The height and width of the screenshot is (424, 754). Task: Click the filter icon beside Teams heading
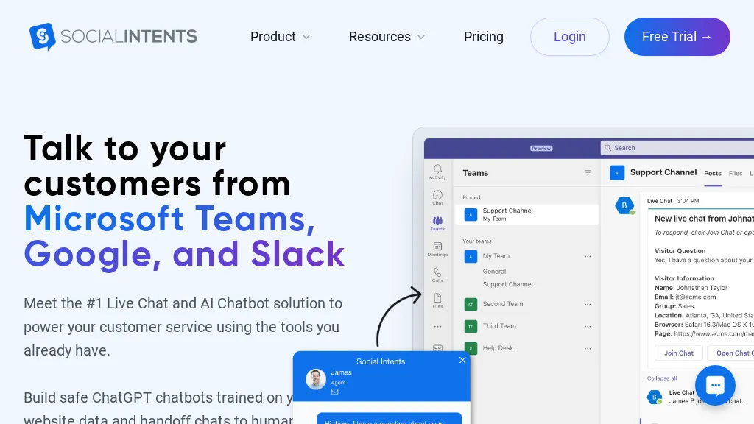click(x=588, y=173)
